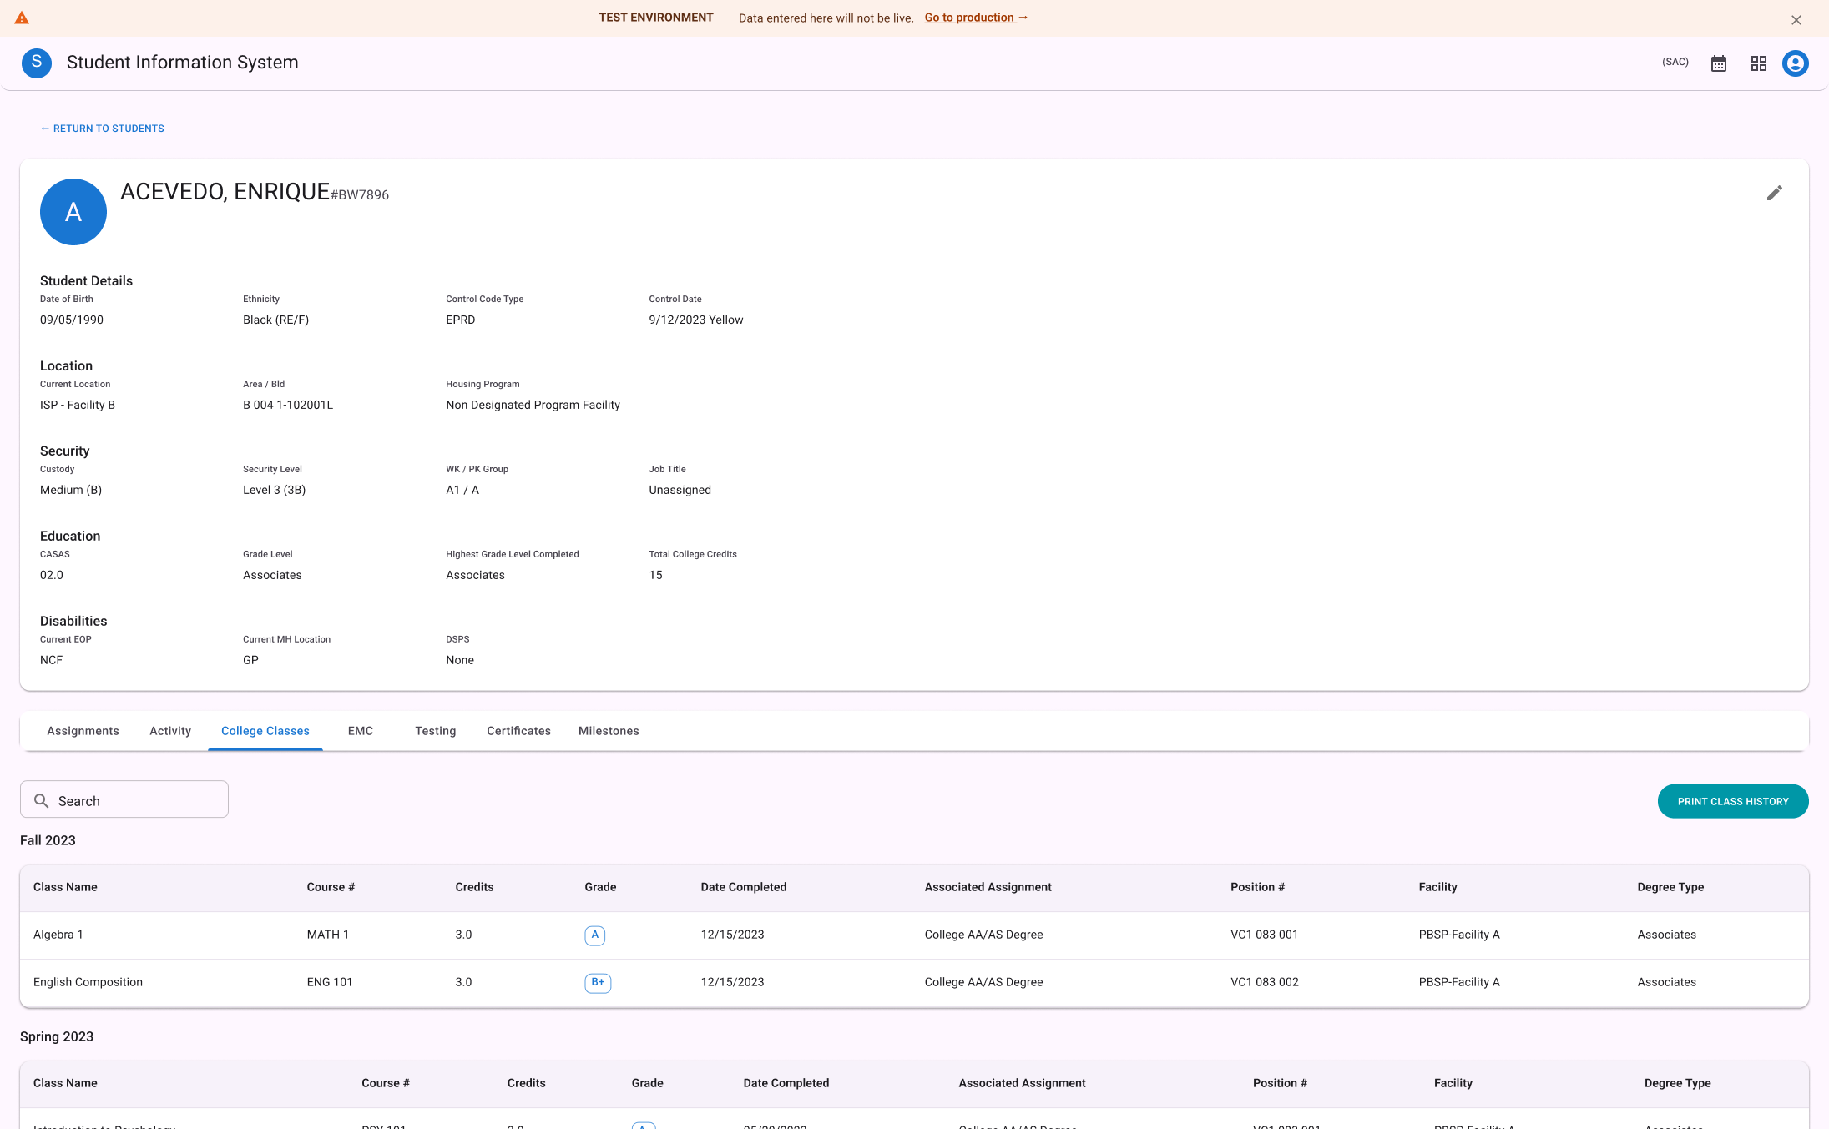This screenshot has height=1129, width=1829.
Task: Click the Fall 2023 Position # column header
Action: [x=1257, y=887]
